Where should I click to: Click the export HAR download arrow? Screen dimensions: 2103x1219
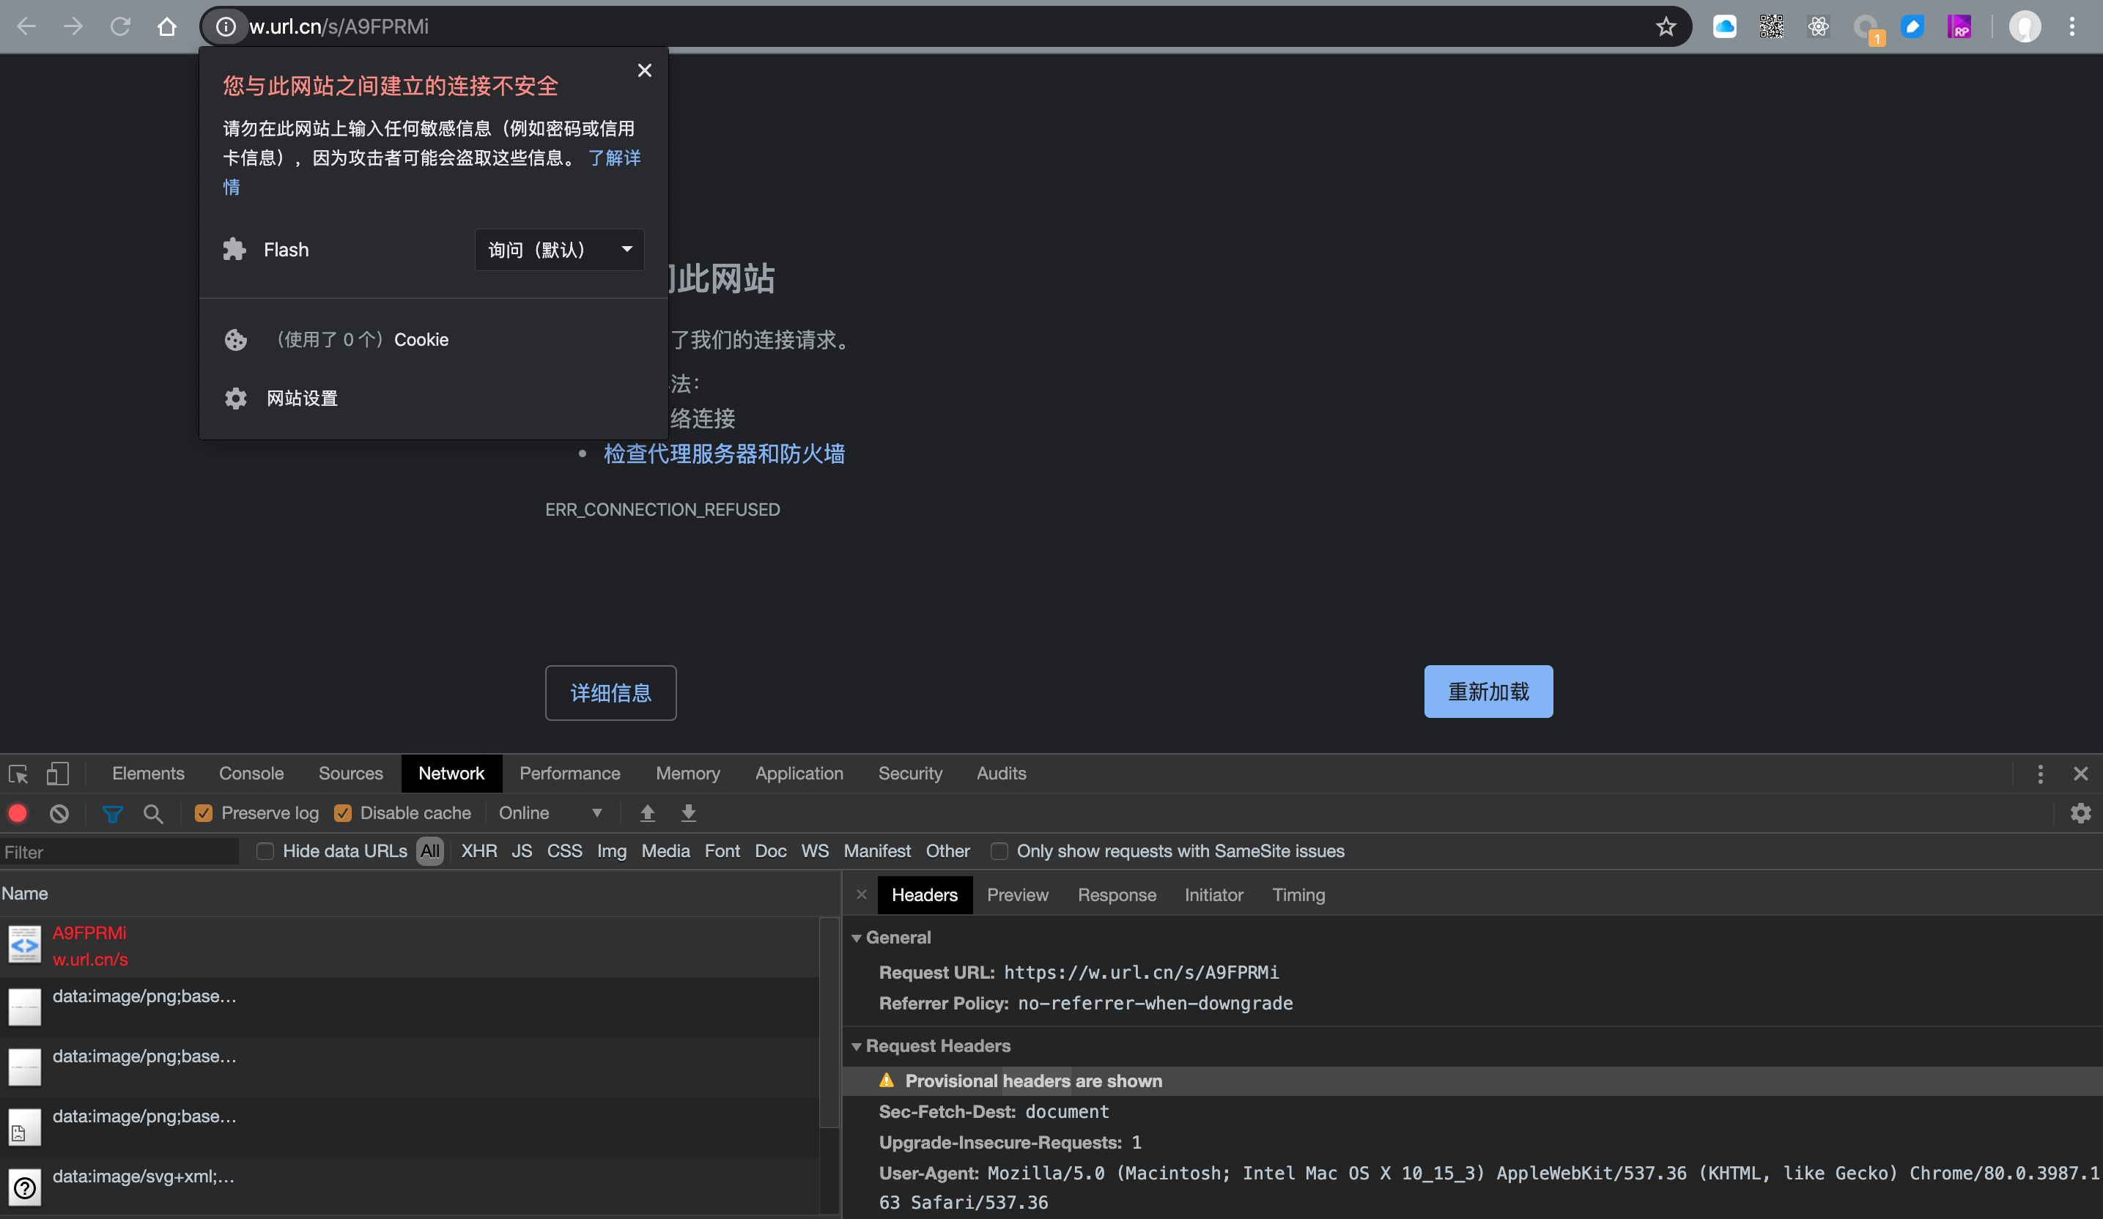(689, 812)
